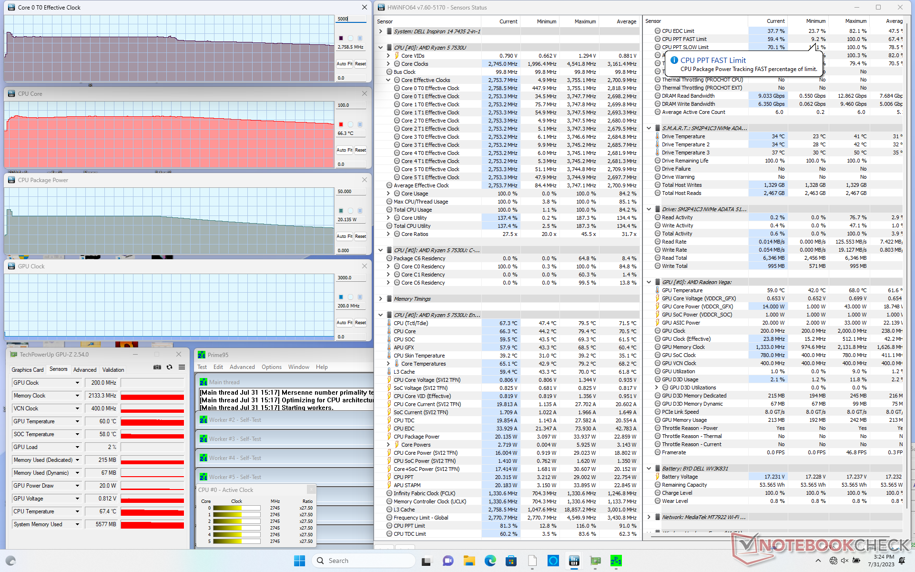
Task: Open the GPU Clock sensor dropdown in GPU-Z
Action: [x=77, y=383]
